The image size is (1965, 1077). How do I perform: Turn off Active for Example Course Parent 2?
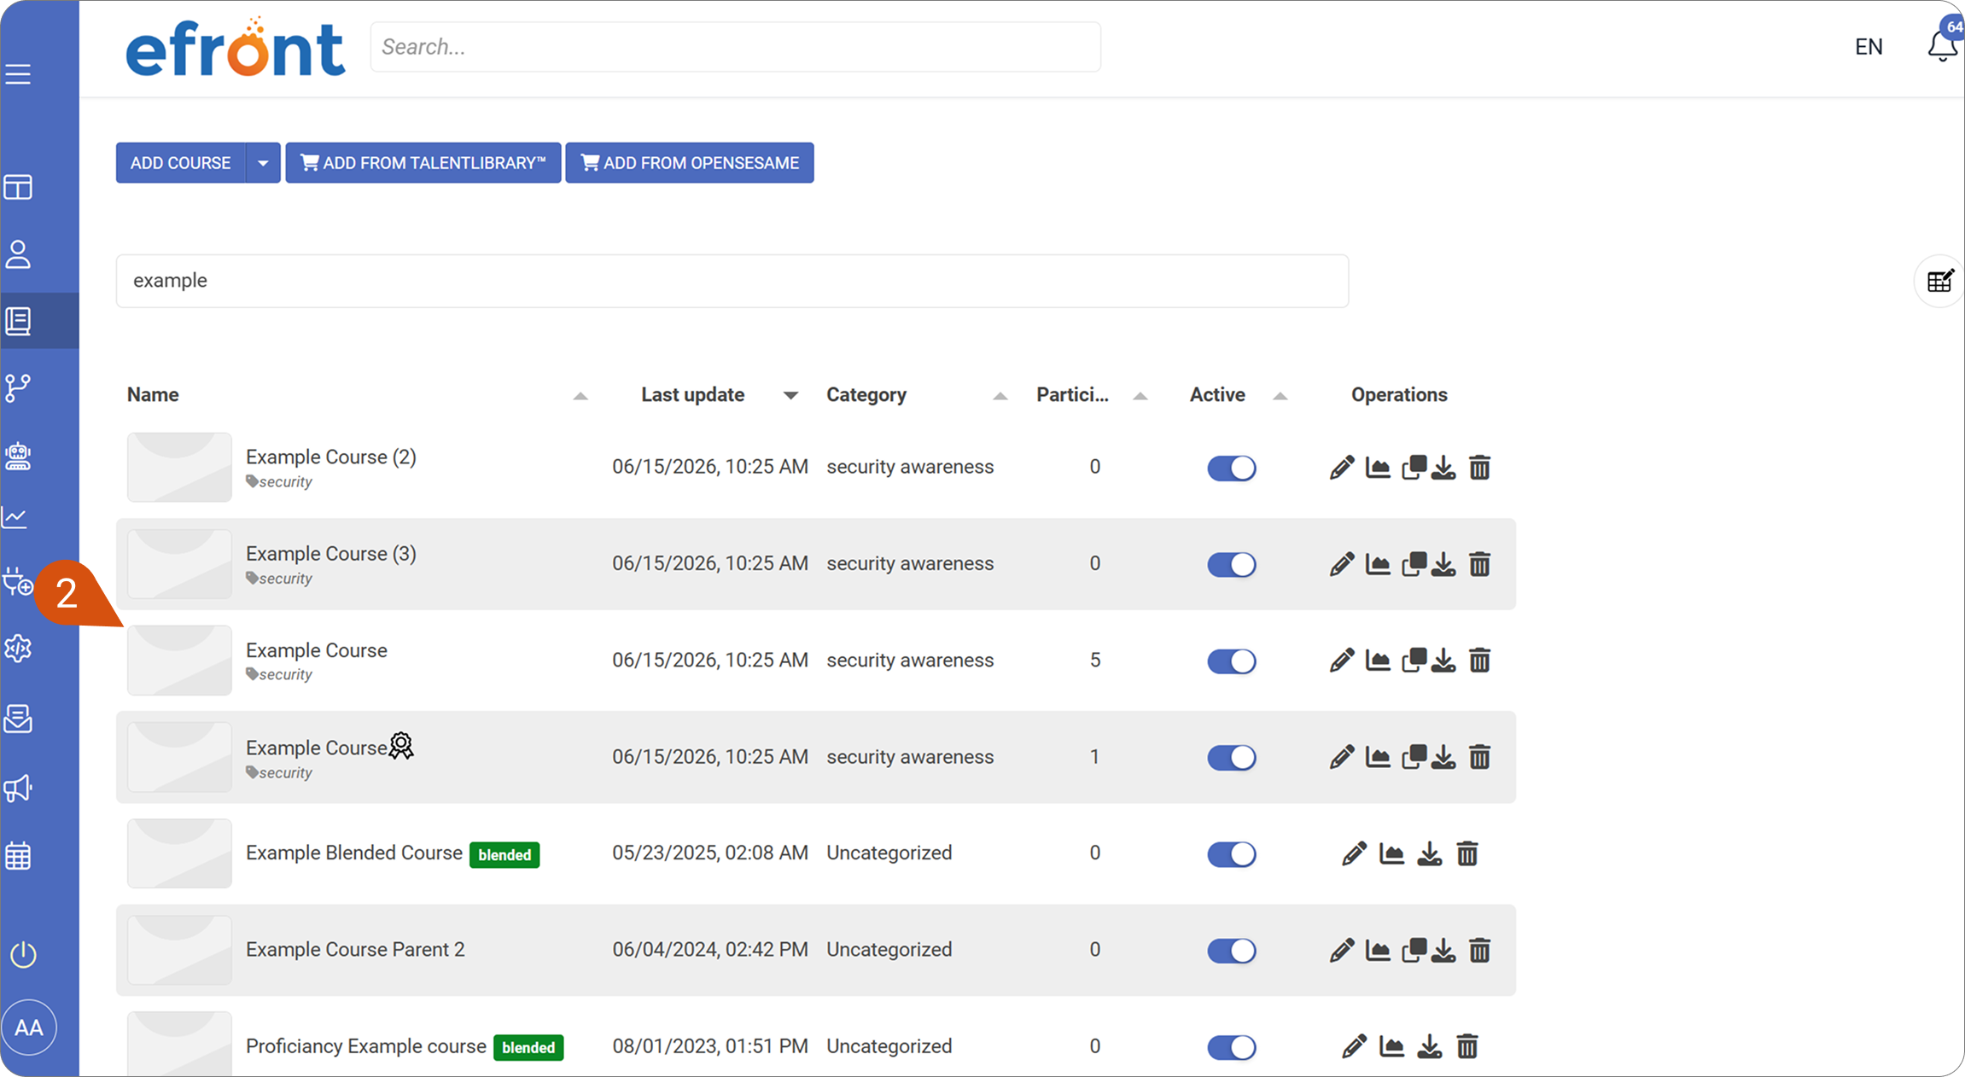pyautogui.click(x=1231, y=951)
